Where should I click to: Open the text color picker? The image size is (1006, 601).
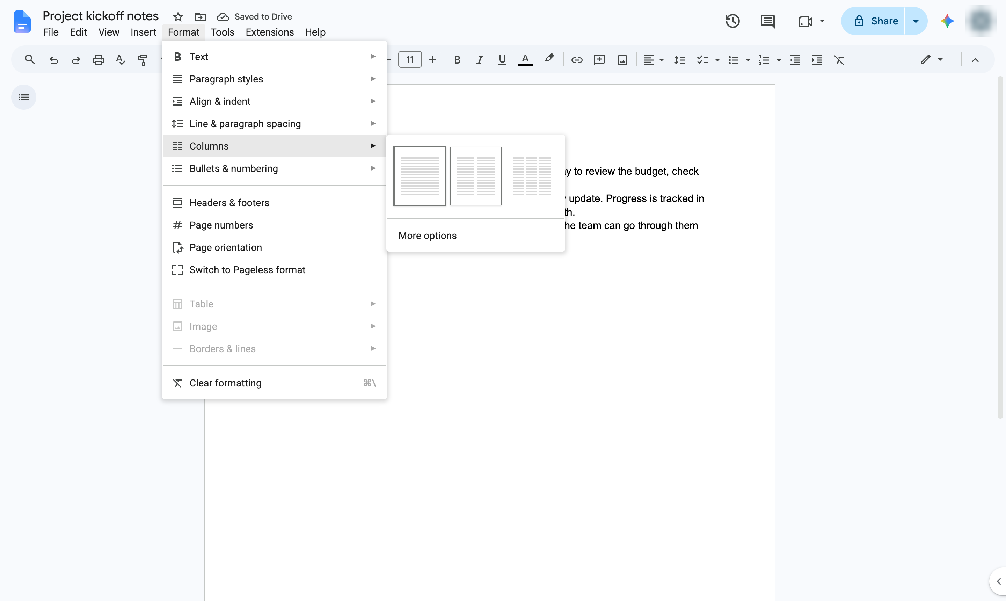[x=525, y=60]
